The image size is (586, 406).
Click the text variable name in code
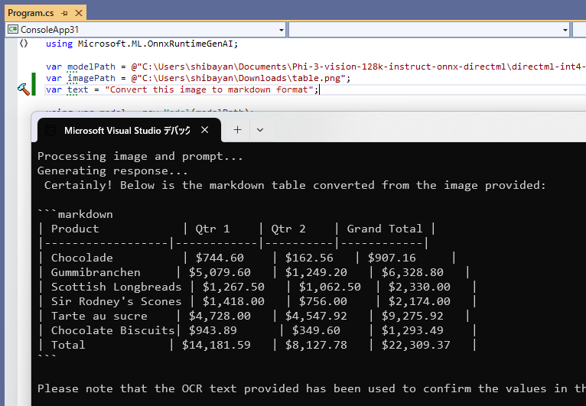tap(78, 89)
